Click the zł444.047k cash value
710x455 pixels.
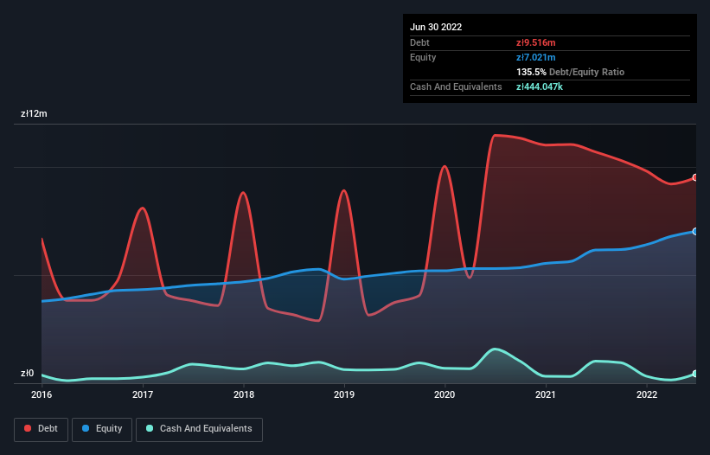coord(540,87)
